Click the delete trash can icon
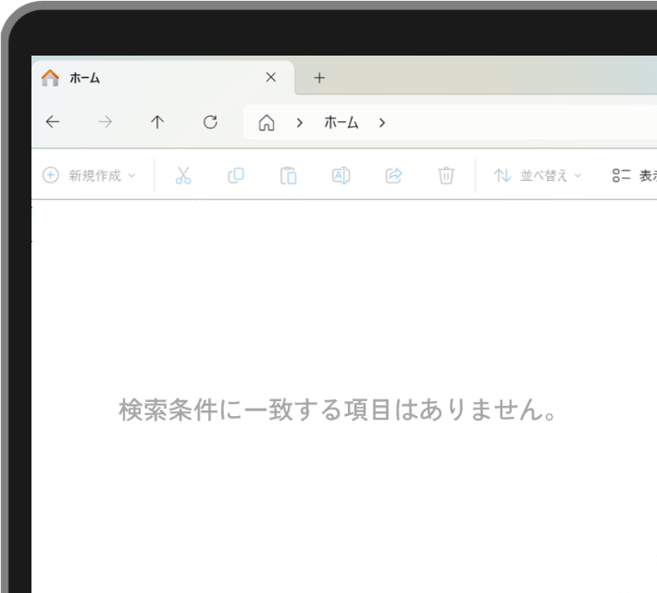The height and width of the screenshot is (593, 657). [446, 175]
